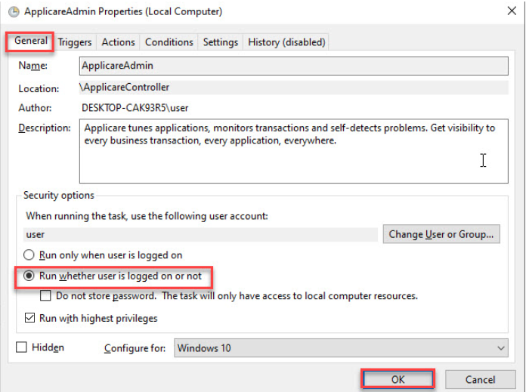Image resolution: width=526 pixels, height=392 pixels.
Task: Click the Security options group label
Action: [x=59, y=195]
